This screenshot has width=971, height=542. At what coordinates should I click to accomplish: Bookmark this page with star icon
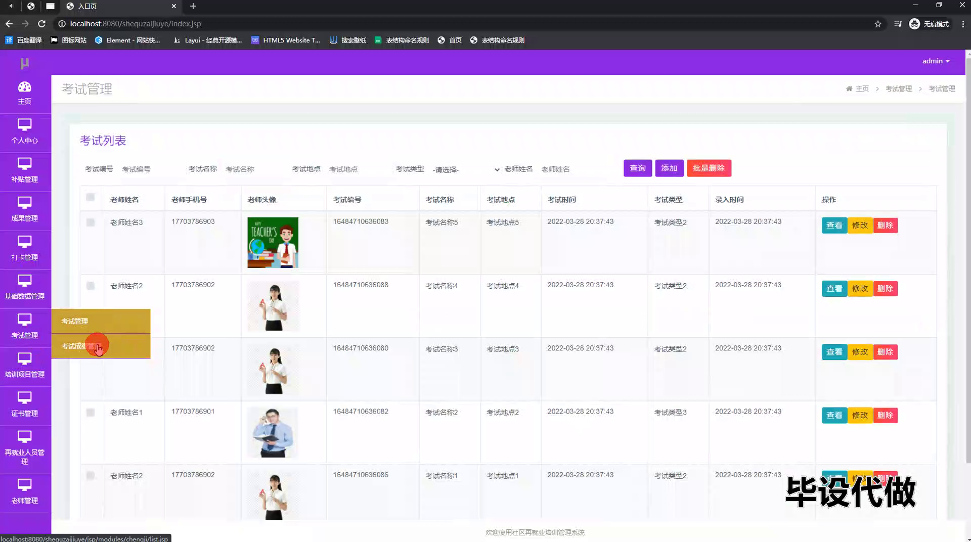tap(878, 24)
